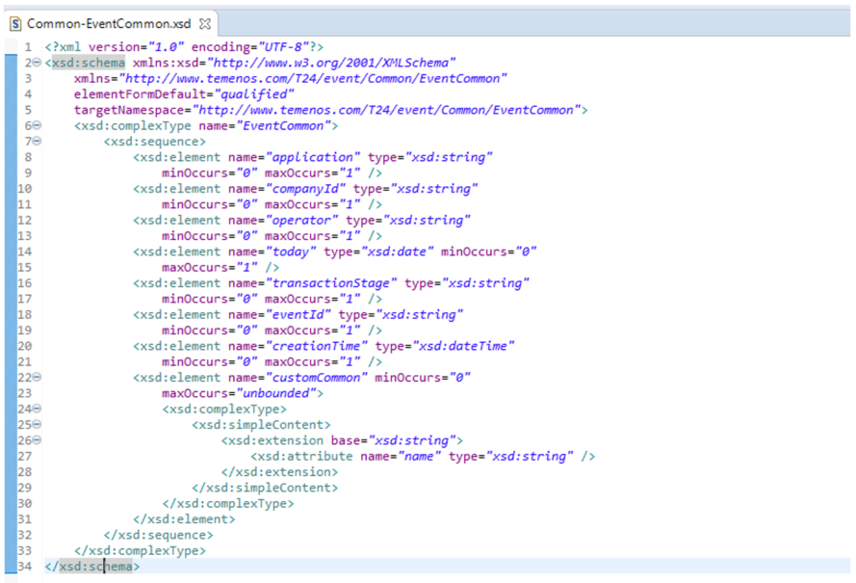Collapse the xsd:schema fold marker on line 2
Image resolution: width=856 pixels, height=583 pixels.
tap(37, 63)
